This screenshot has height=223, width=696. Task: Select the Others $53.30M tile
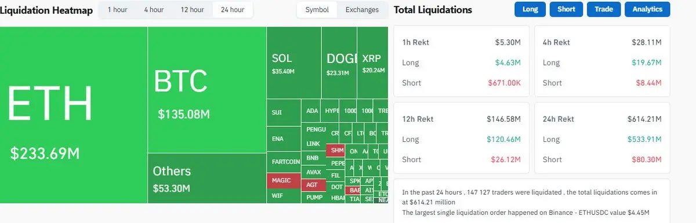(207, 178)
